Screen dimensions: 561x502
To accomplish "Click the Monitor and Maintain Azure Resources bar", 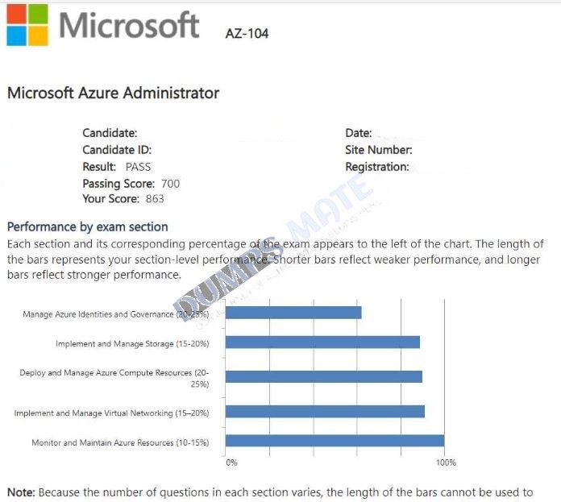I will click(335, 441).
